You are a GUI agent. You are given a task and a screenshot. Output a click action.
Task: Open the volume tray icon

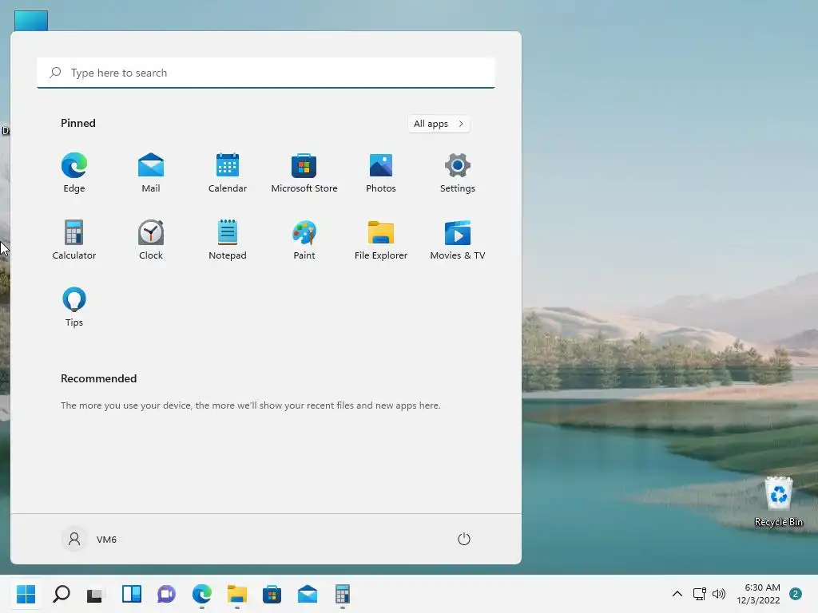(719, 594)
